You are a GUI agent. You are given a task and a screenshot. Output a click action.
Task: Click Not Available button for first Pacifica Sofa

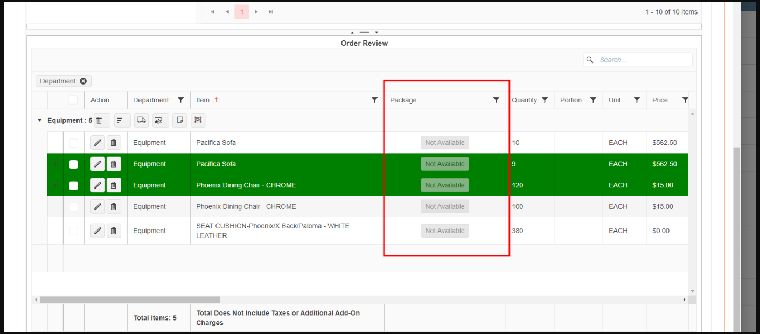coord(444,143)
